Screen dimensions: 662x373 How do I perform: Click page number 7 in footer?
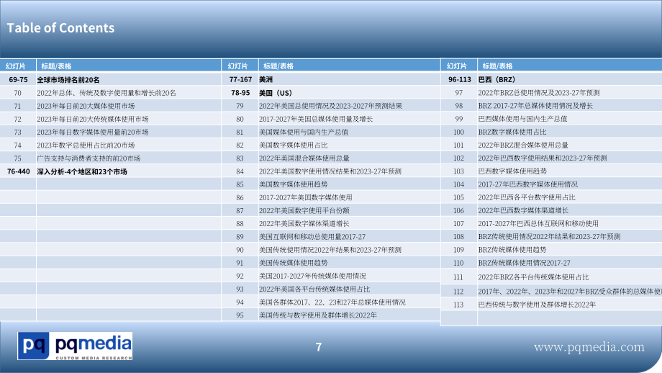(x=319, y=347)
